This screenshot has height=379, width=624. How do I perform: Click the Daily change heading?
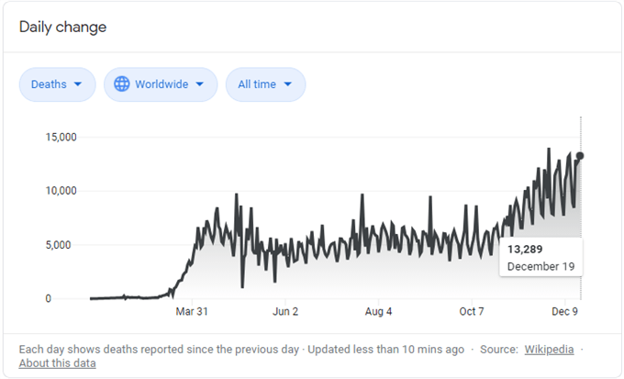point(62,27)
